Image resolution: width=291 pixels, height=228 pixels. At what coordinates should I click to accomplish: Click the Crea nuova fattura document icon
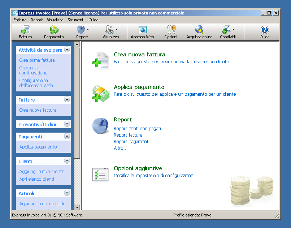point(100,61)
